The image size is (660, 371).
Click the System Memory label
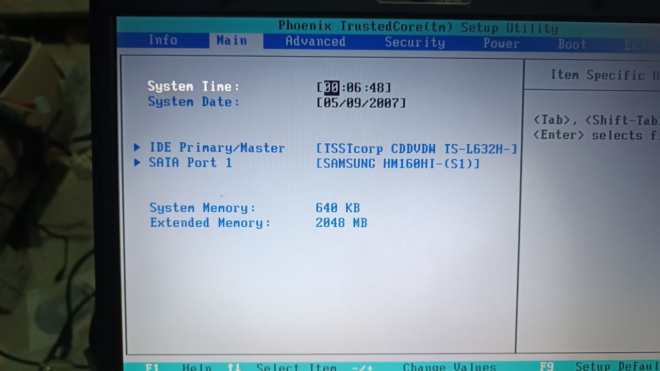[x=203, y=208]
